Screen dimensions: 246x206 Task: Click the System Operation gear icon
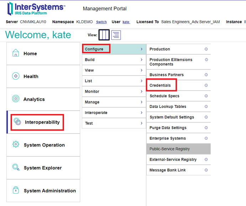click(16, 145)
